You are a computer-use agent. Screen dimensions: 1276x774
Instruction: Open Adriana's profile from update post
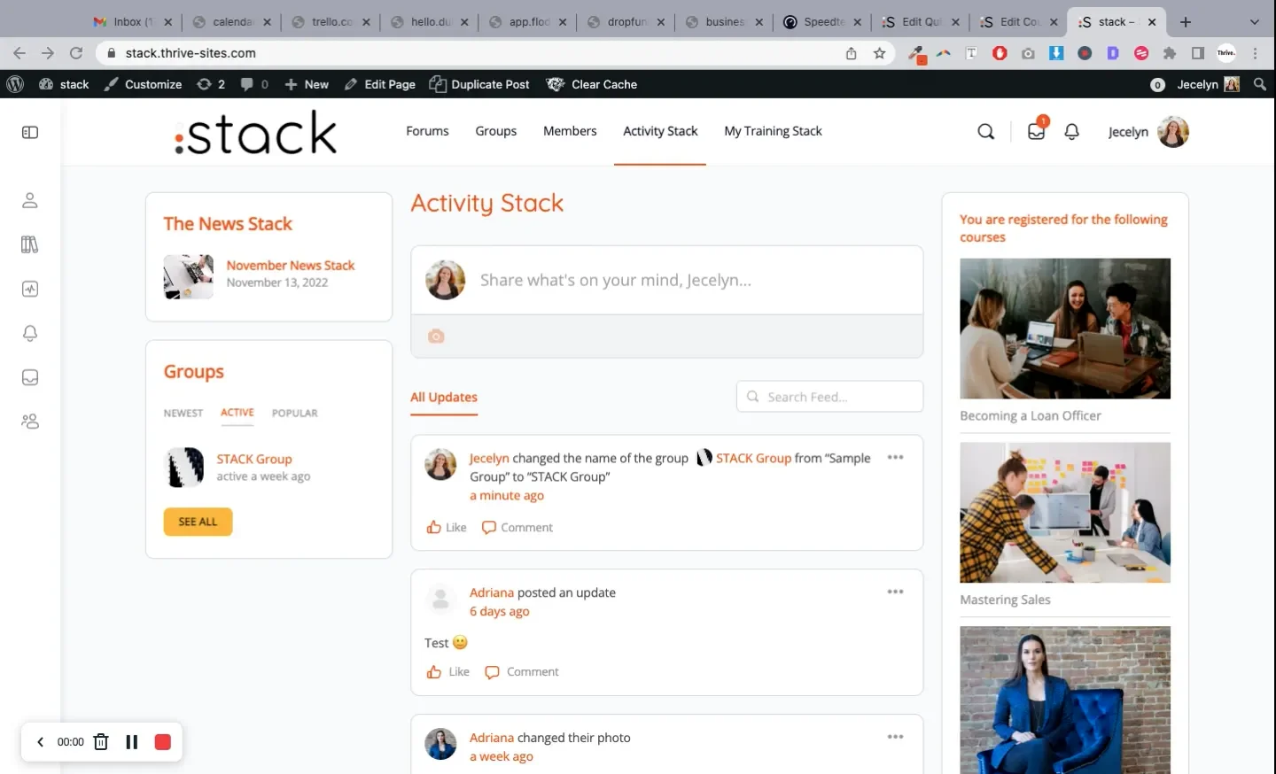tap(492, 592)
